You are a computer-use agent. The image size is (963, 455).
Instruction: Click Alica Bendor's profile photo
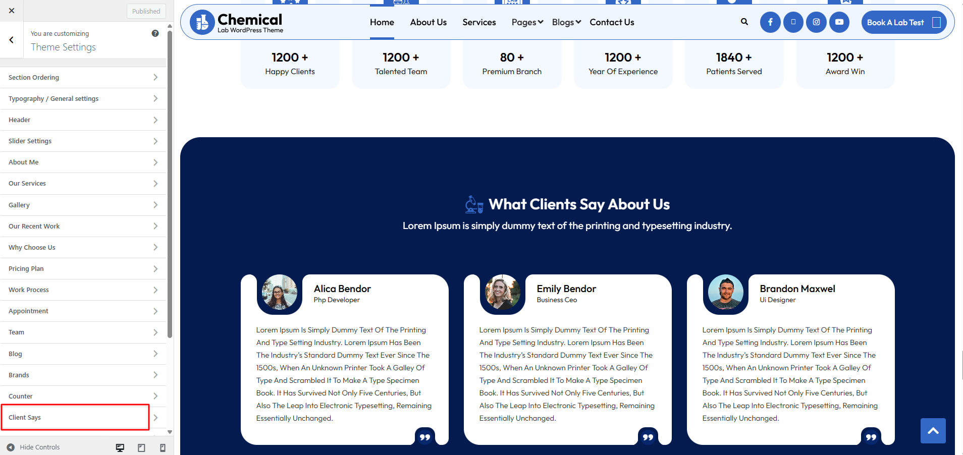coord(279,292)
